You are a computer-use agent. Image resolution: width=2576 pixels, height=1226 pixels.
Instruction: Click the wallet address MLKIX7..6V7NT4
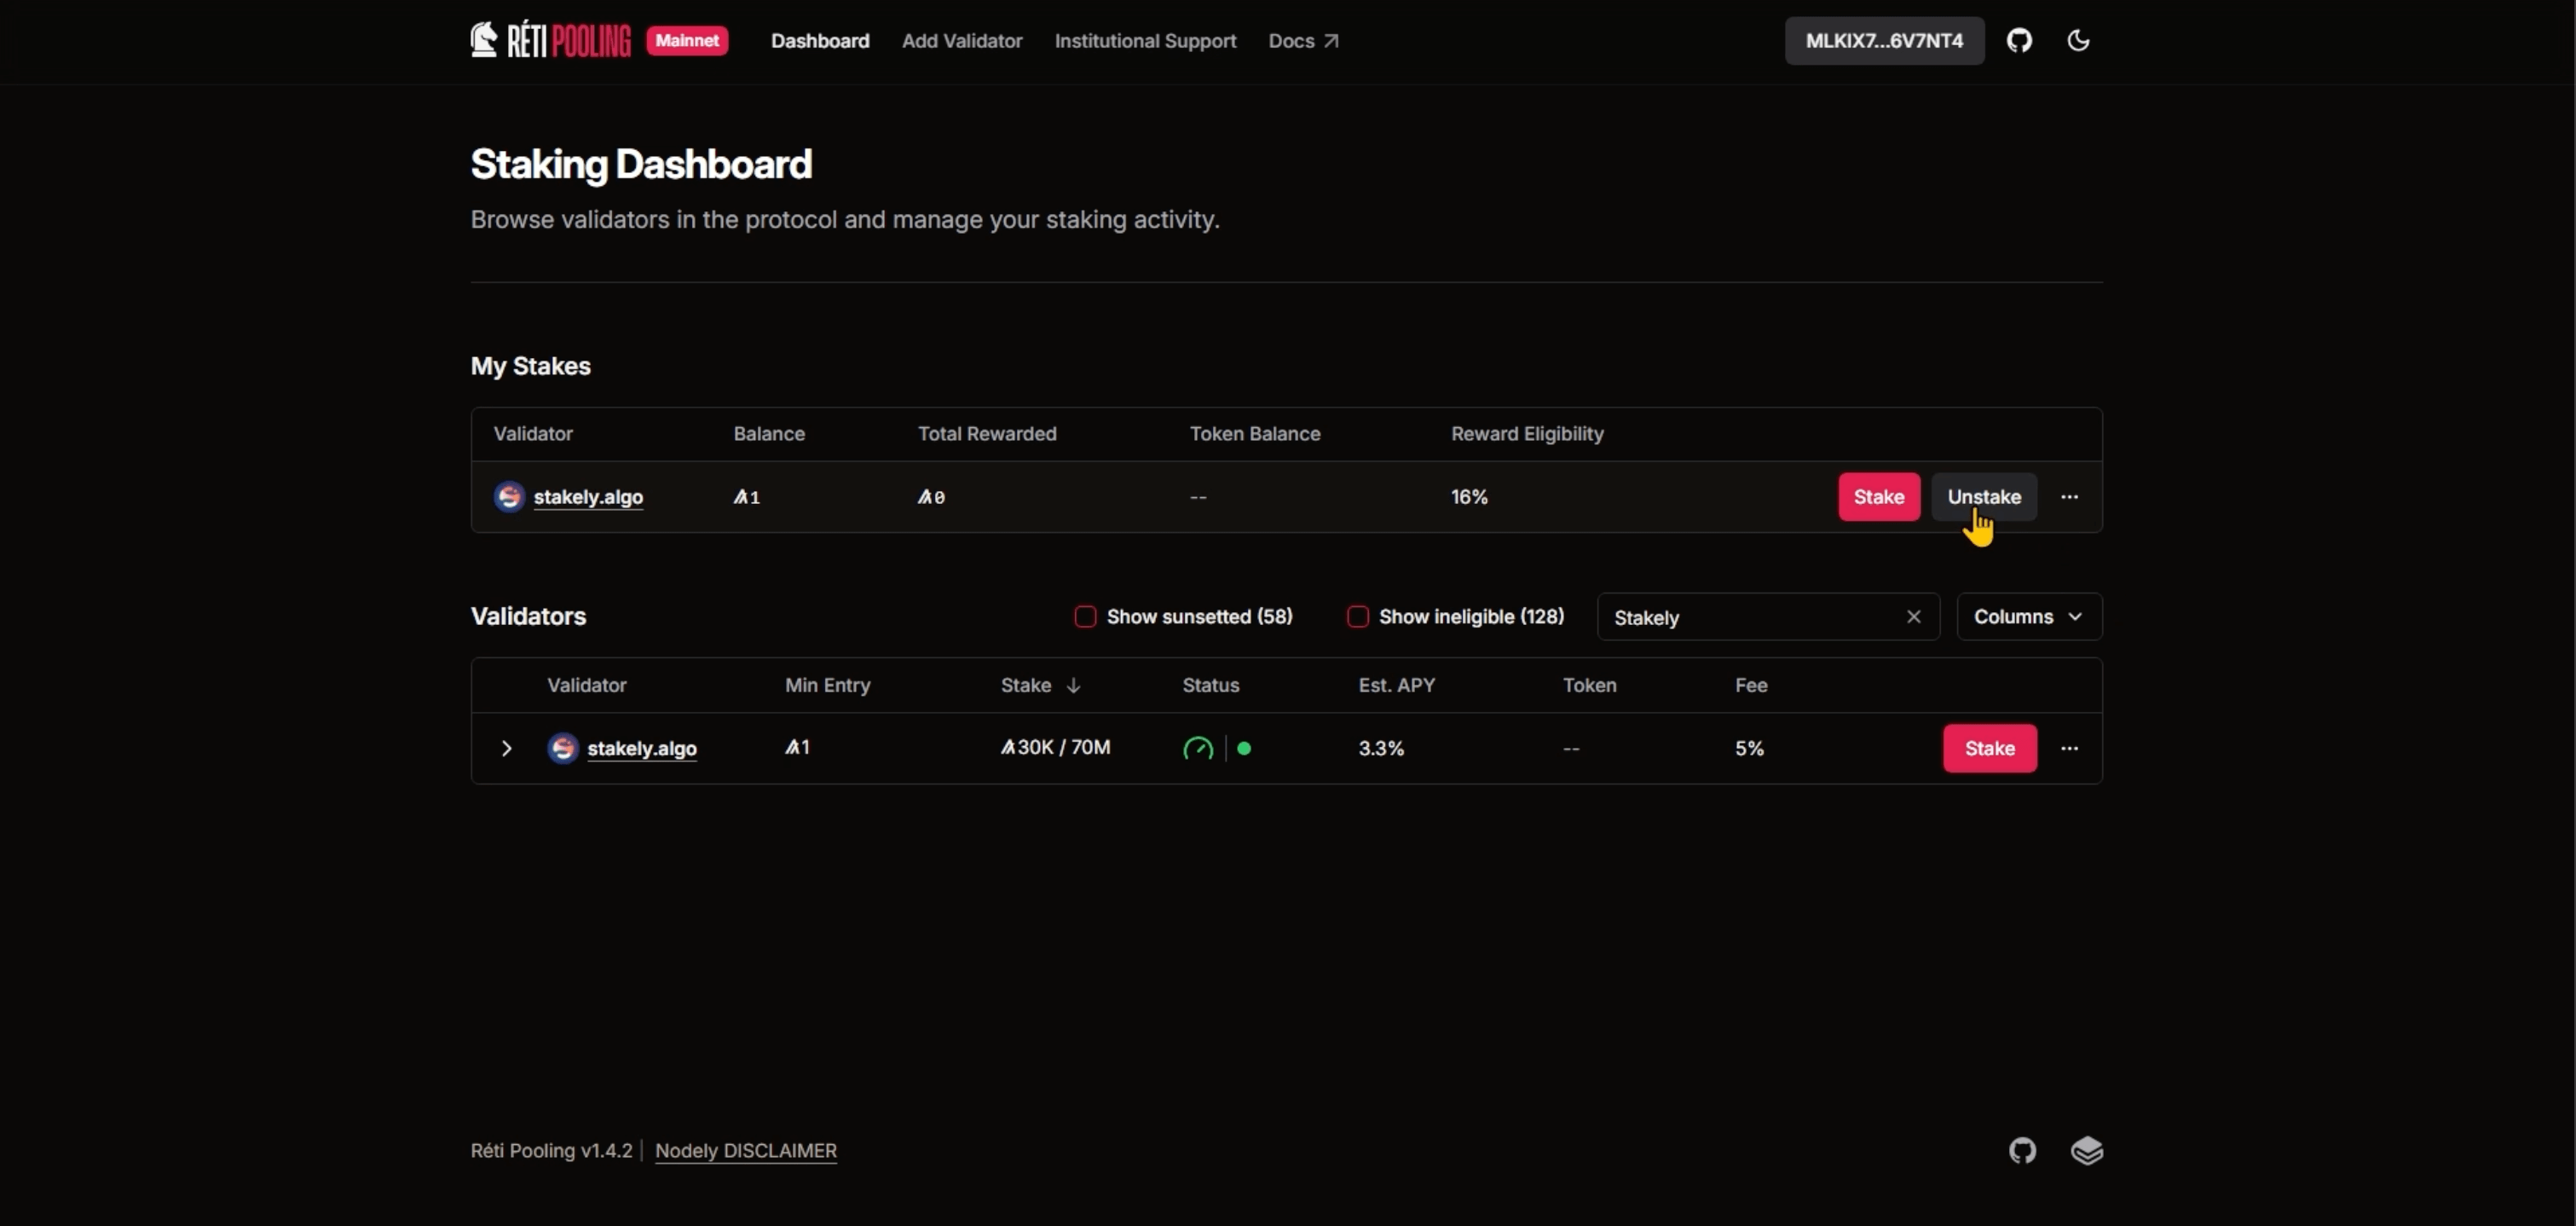(1883, 41)
